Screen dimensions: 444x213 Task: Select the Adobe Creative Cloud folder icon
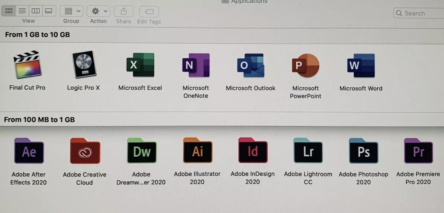click(85, 151)
